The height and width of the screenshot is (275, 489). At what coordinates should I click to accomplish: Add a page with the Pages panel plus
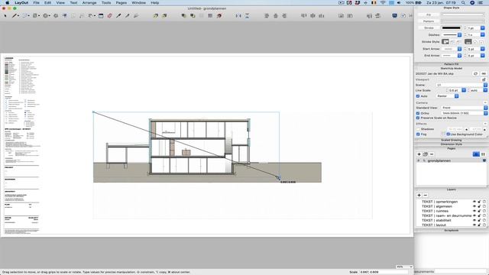tap(419, 154)
